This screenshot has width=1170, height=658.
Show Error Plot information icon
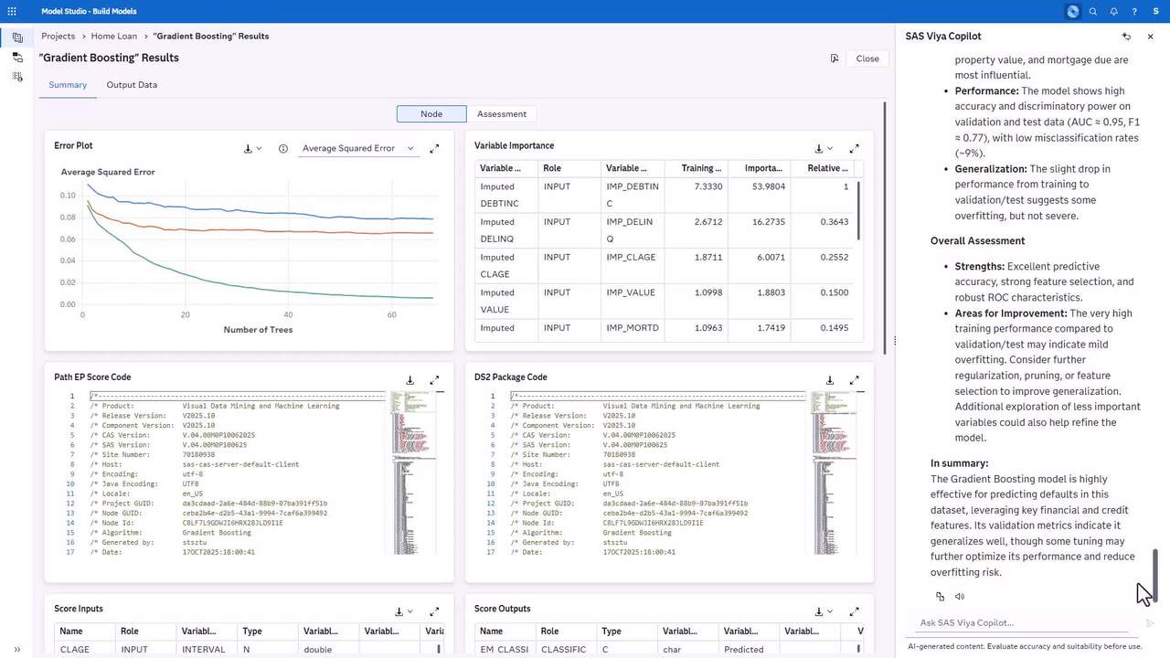click(x=283, y=148)
